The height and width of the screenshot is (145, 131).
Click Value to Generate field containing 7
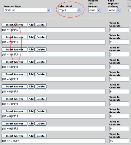pyautogui.click(x=119, y=104)
